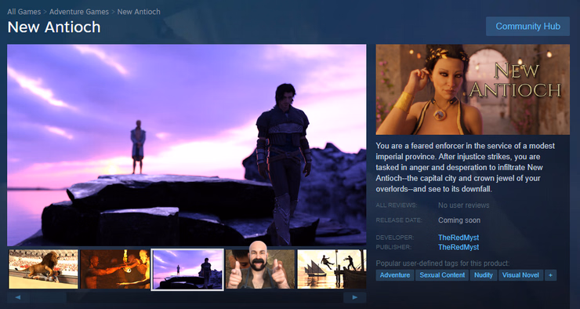Select the purple sunset thumbnail

187,269
